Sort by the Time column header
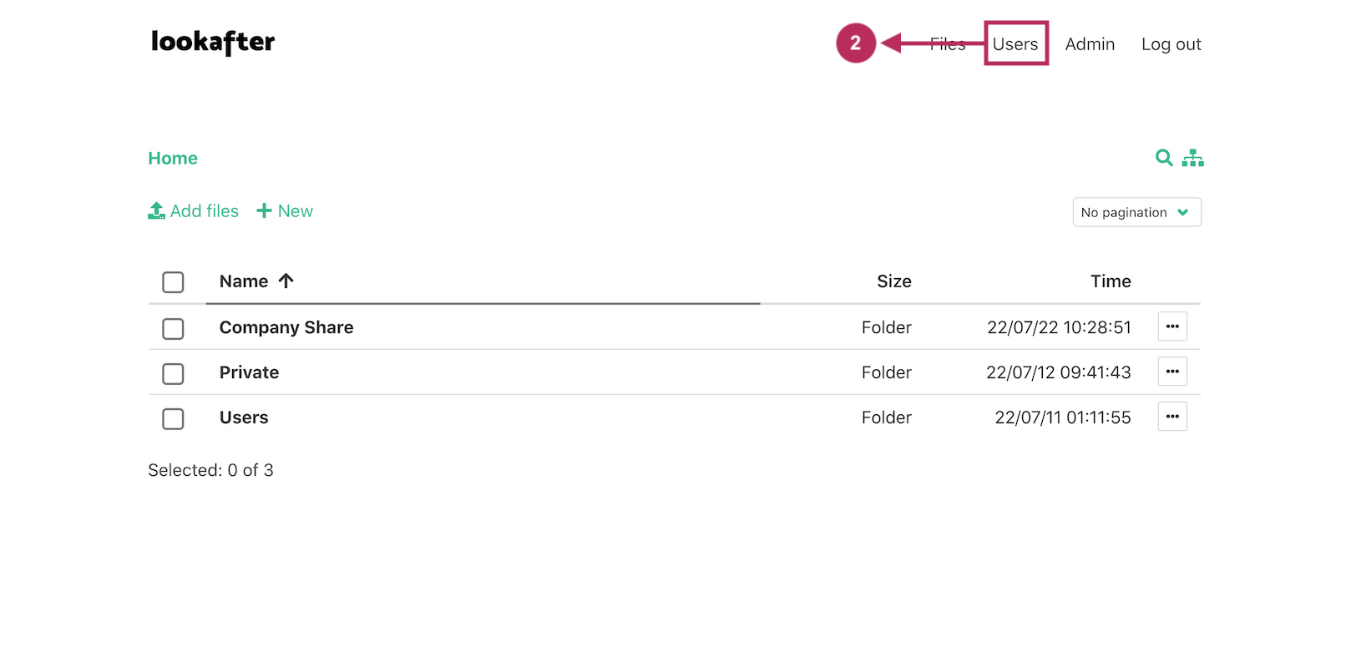Image resolution: width=1351 pixels, height=668 pixels. click(1110, 281)
